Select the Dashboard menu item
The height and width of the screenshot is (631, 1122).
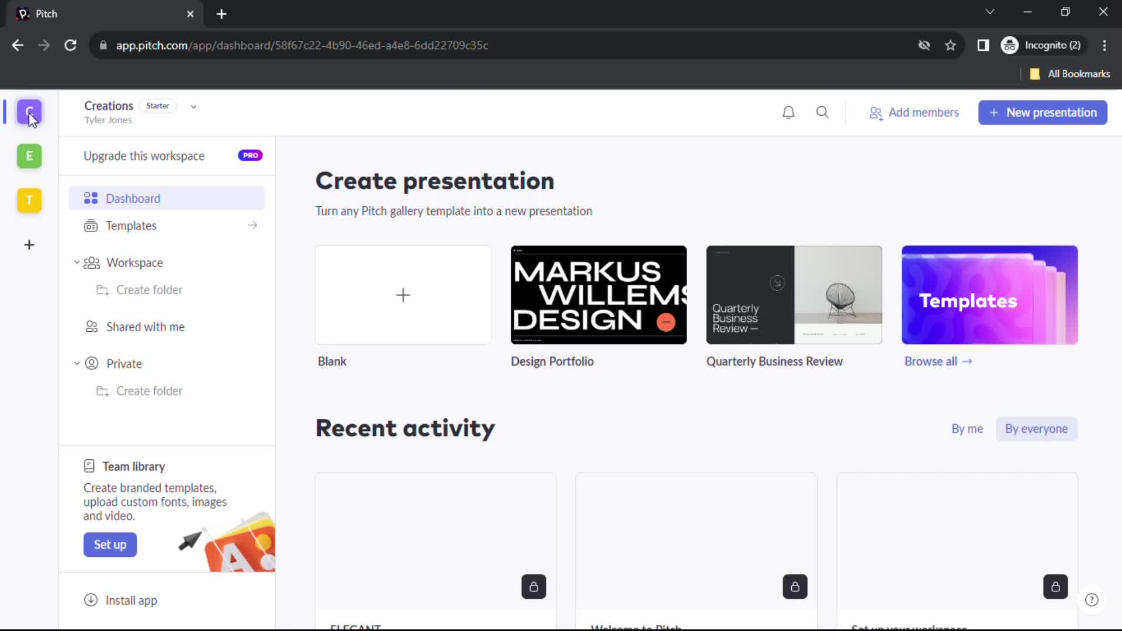[133, 199]
